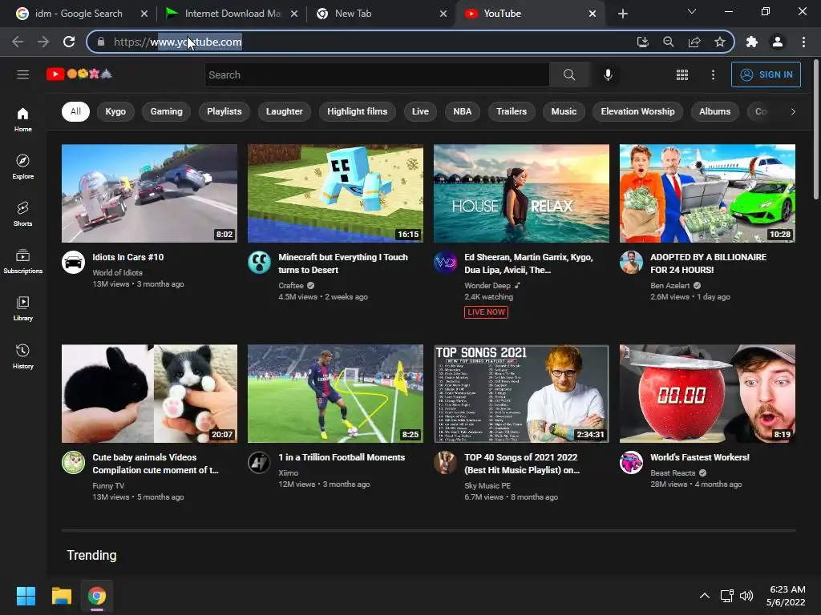The height and width of the screenshot is (615, 821).
Task: Bookmark this page with star
Action: click(720, 42)
